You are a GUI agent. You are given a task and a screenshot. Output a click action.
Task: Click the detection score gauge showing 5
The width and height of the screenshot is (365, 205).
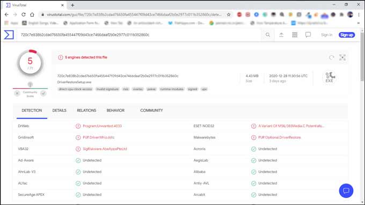(x=30, y=63)
